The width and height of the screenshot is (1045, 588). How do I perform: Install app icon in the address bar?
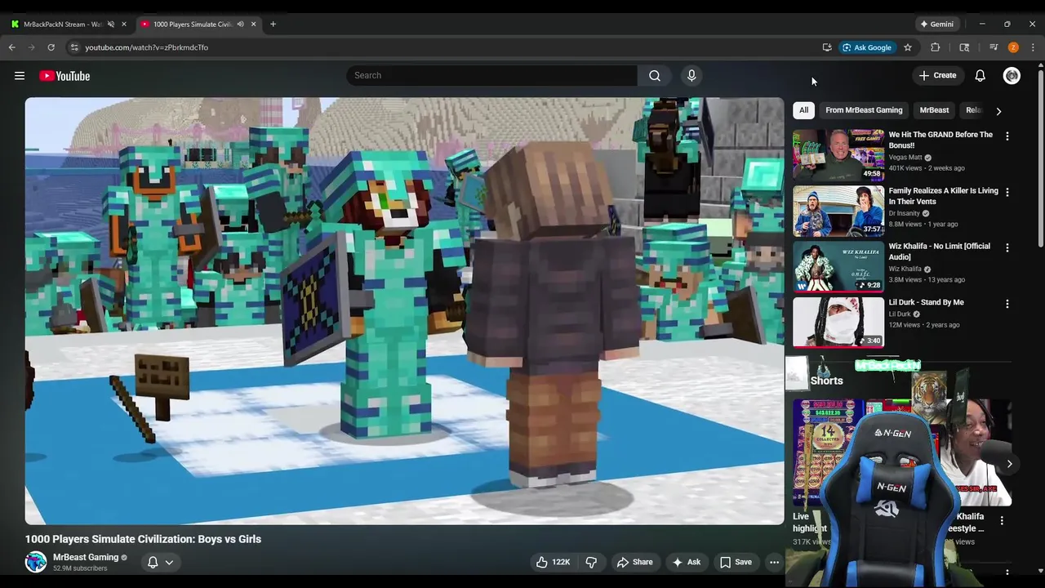point(827,47)
